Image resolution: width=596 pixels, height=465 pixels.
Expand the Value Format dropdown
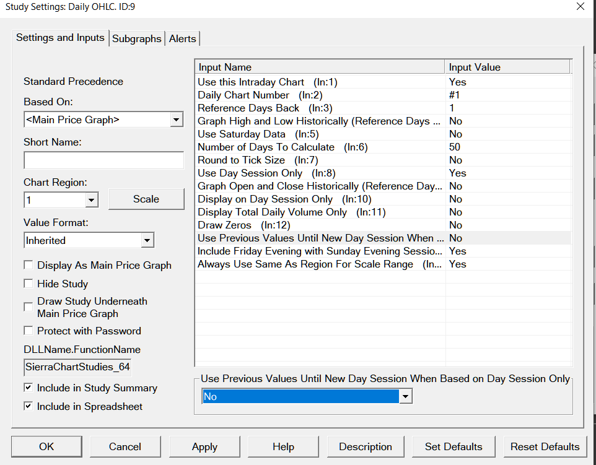[147, 240]
